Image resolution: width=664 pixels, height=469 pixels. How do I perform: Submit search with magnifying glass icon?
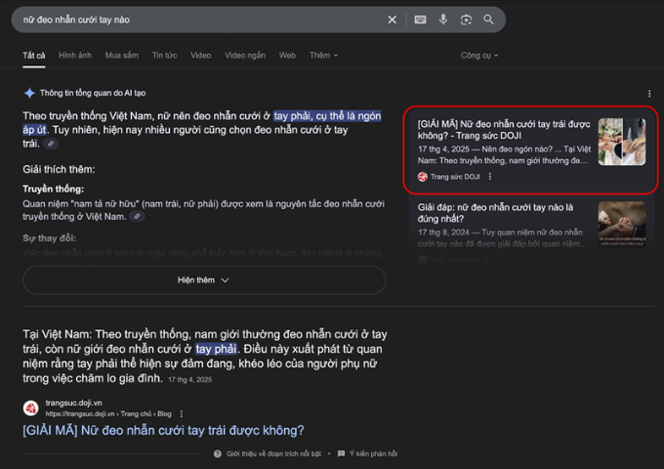point(488,20)
